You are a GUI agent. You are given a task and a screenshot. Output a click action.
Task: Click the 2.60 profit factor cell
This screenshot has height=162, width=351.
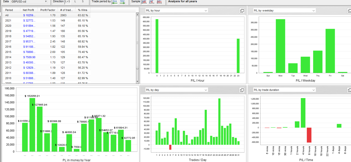click(x=48, y=52)
